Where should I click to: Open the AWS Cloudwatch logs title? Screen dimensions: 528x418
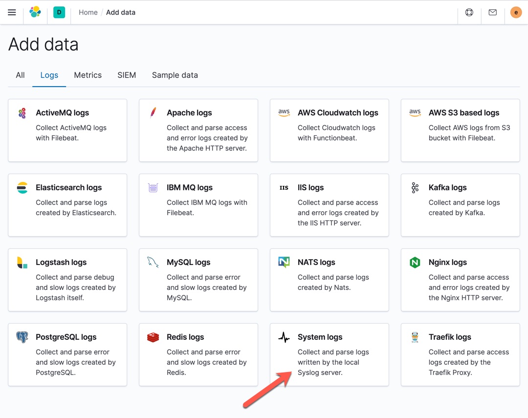coord(338,113)
